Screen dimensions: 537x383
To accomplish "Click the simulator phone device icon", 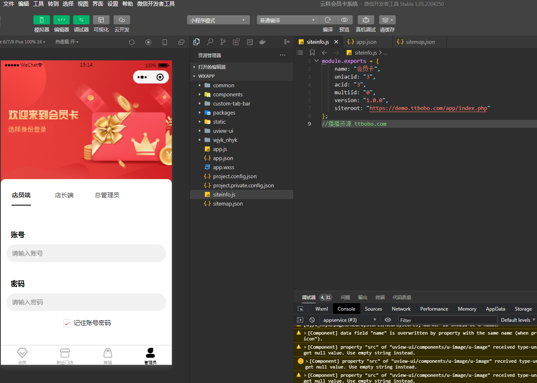I will click(x=165, y=42).
